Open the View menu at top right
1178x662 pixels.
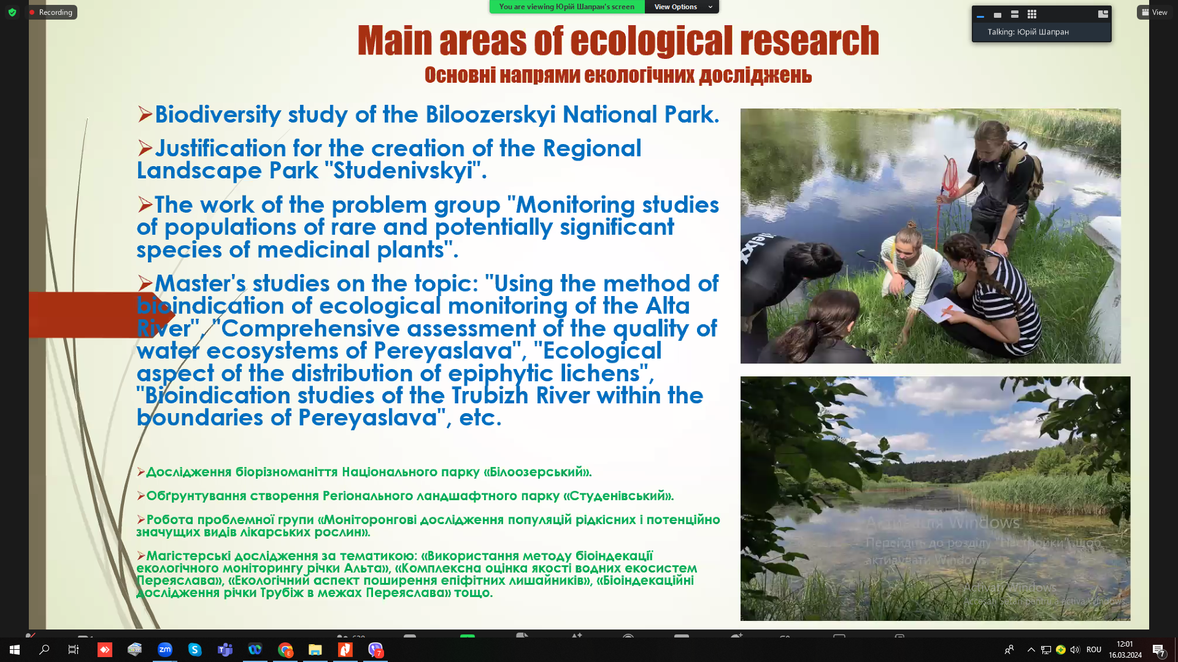[x=1154, y=12]
